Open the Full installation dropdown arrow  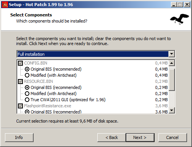tap(171, 54)
